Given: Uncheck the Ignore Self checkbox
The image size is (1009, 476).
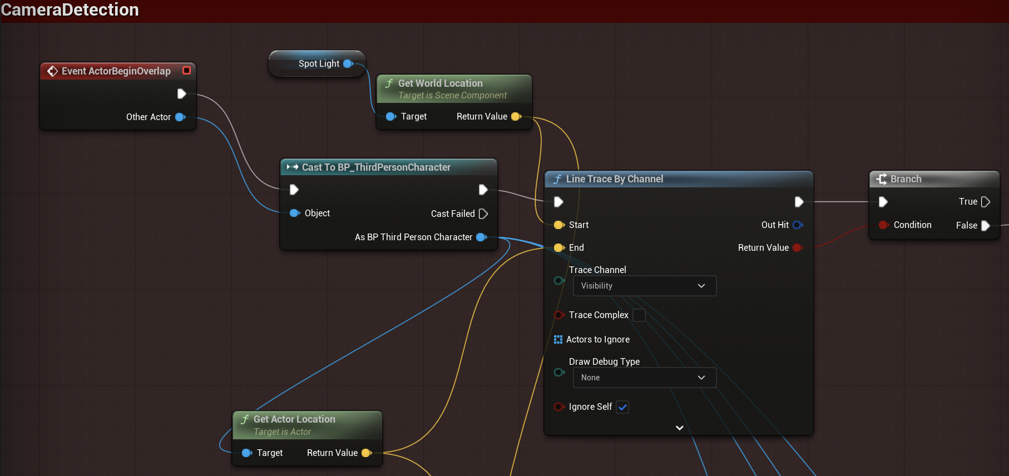Looking at the screenshot, I should pyautogui.click(x=623, y=407).
